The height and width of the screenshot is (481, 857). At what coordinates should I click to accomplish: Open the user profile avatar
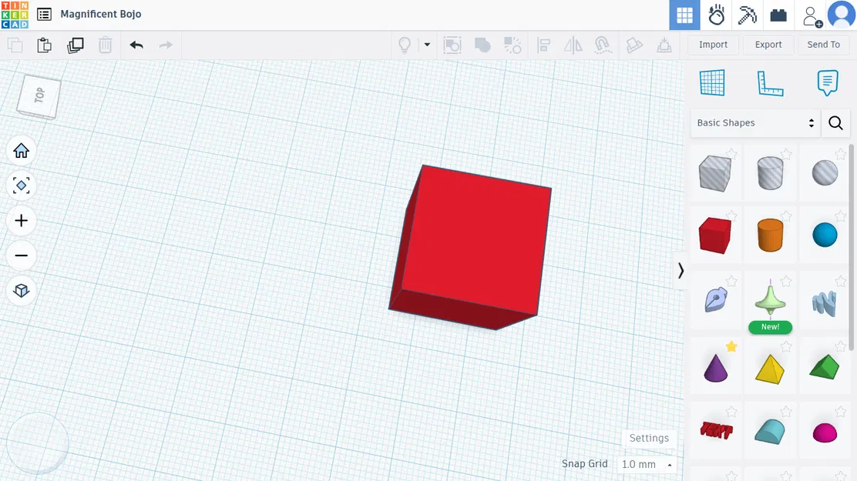(841, 15)
